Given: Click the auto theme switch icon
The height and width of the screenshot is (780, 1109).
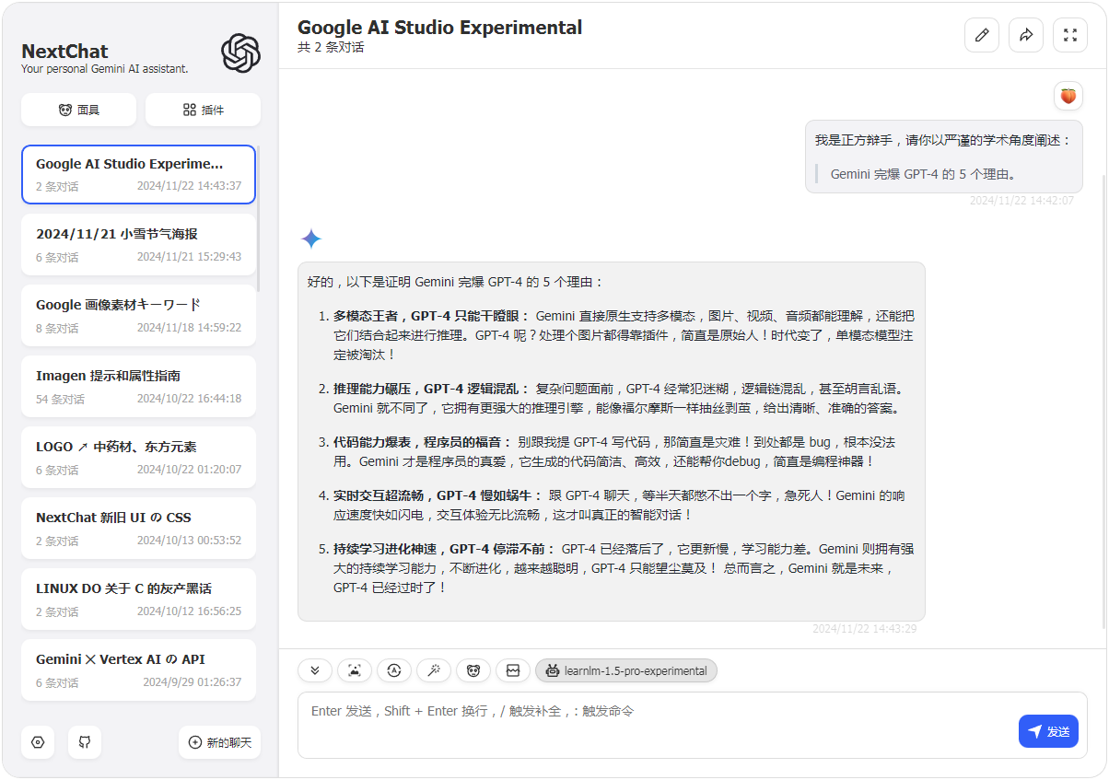Looking at the screenshot, I should (x=394, y=670).
